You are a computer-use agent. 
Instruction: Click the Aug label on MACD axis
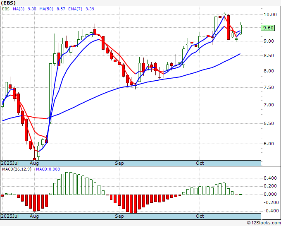click(x=34, y=216)
